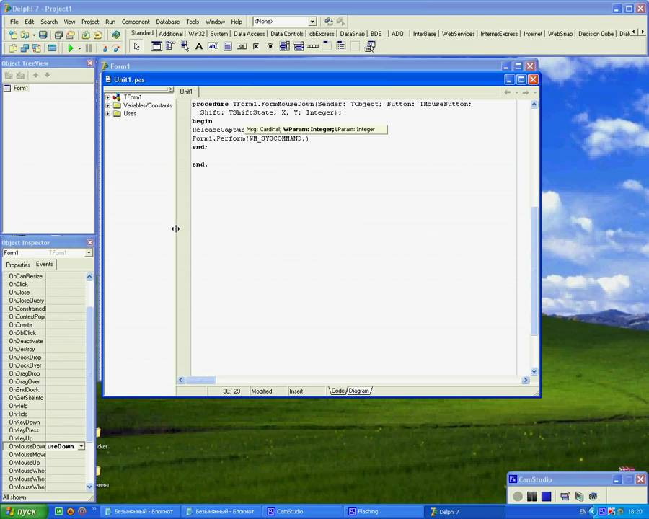This screenshot has height=519, width=649.
Task: Open the Component menu
Action: 136,22
